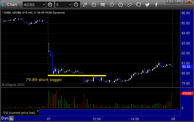This screenshot has width=194, height=122.
Task: Open the time template clock icon
Action: 76,5
